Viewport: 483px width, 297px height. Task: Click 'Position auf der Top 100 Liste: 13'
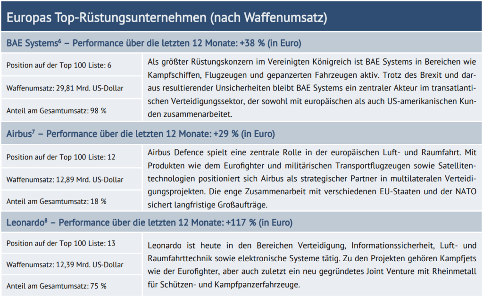[61, 243]
